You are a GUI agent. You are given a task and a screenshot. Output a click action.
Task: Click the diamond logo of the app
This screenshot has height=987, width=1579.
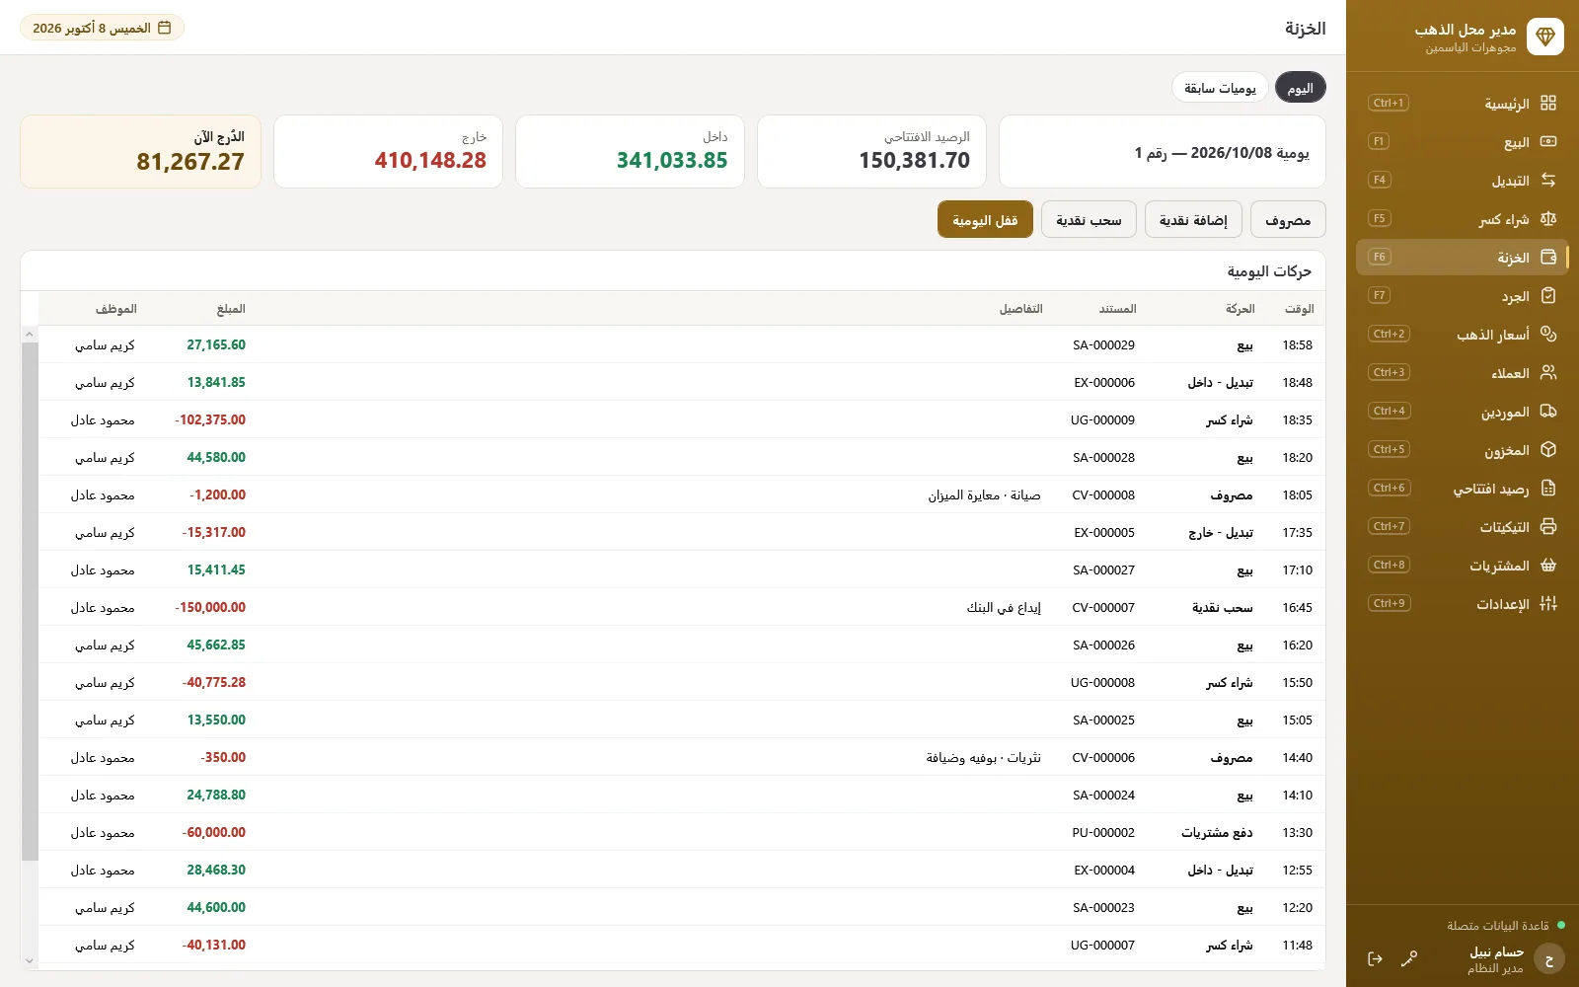[x=1544, y=38]
